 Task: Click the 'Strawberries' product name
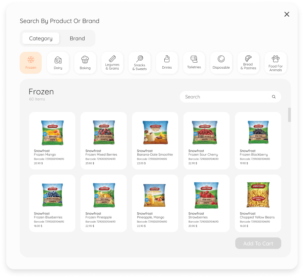click(198, 217)
